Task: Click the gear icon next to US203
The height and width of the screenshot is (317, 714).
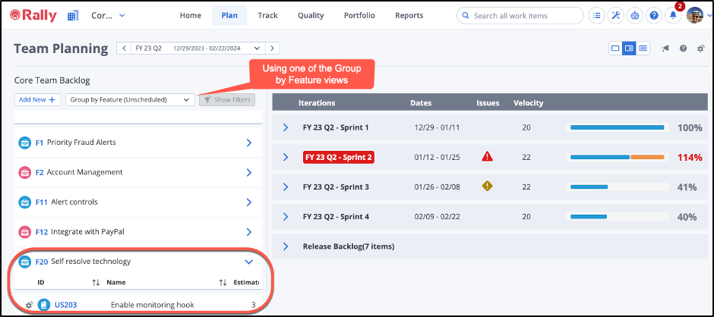Action: tap(29, 305)
